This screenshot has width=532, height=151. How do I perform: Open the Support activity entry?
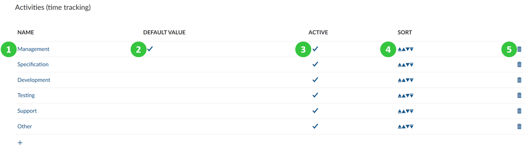(27, 111)
